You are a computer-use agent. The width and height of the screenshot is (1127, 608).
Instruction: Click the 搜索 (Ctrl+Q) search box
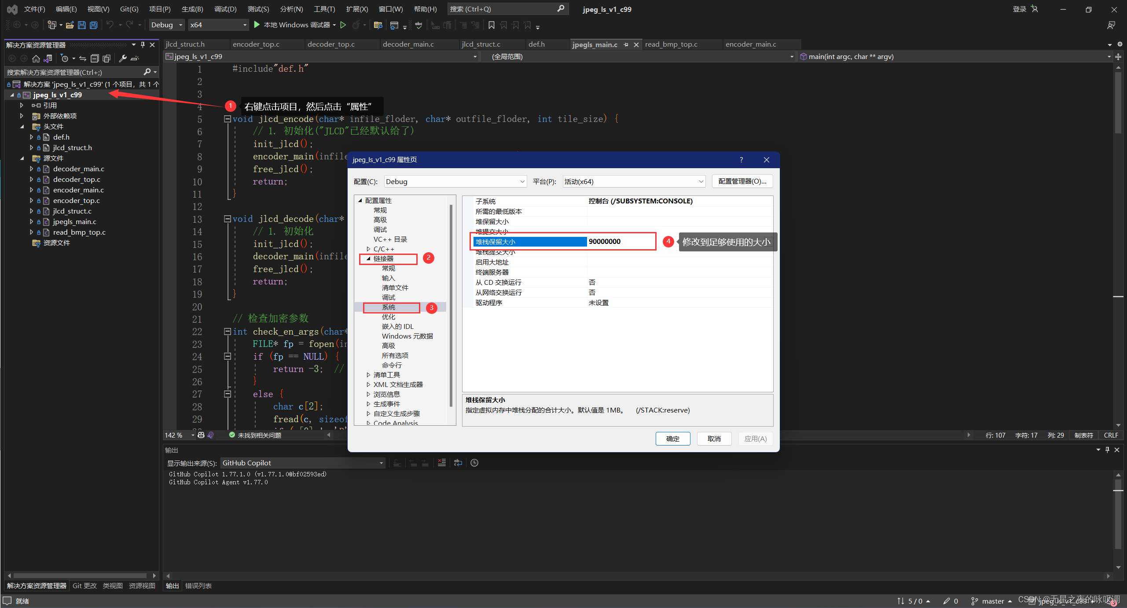click(507, 9)
